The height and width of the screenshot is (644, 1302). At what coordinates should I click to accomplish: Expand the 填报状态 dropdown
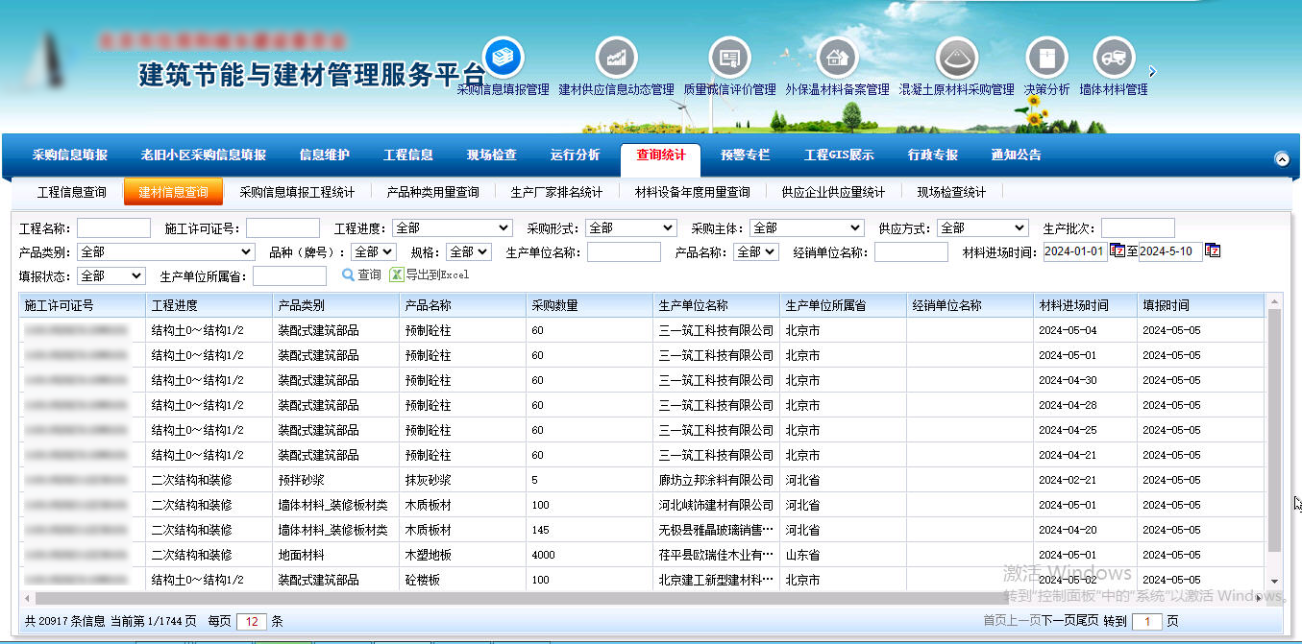coord(111,276)
